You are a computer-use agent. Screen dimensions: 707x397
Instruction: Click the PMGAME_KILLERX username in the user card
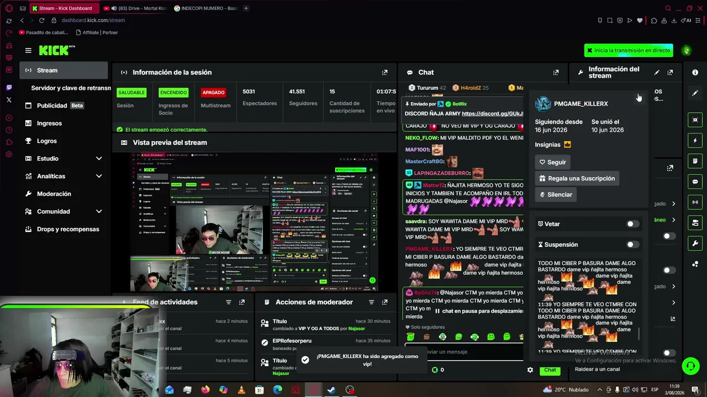(x=581, y=104)
